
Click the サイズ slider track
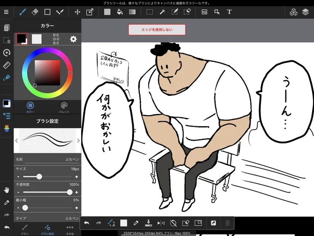(x=48, y=177)
